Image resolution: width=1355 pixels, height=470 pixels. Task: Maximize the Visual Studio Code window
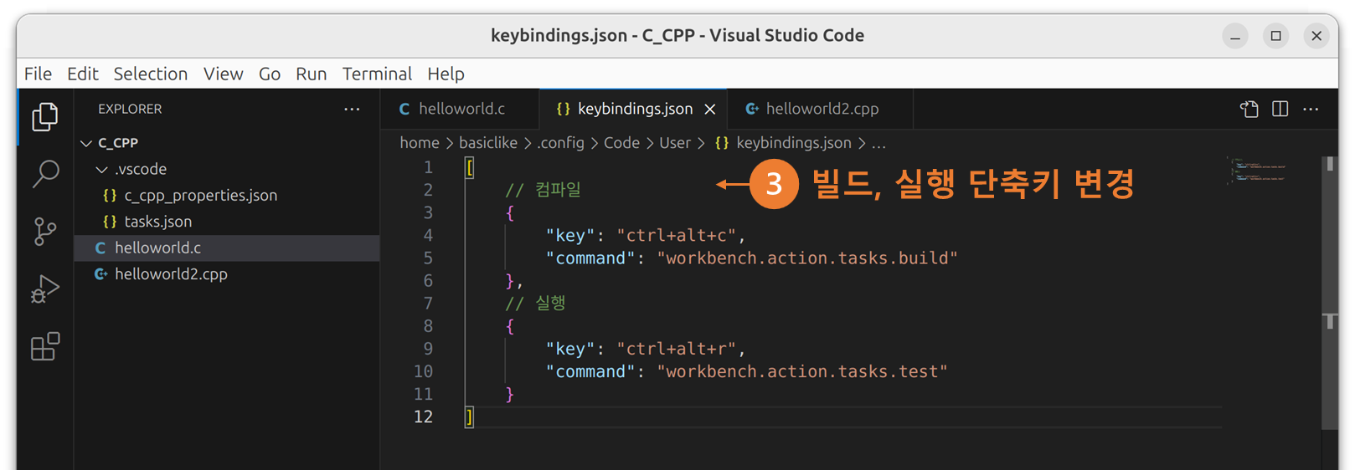point(1275,35)
